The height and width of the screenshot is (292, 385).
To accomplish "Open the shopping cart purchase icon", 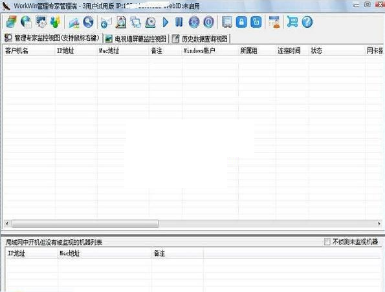I will [292, 22].
